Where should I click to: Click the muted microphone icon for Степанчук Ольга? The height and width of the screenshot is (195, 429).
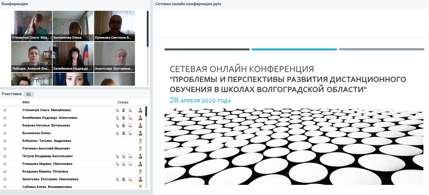[x=117, y=110]
